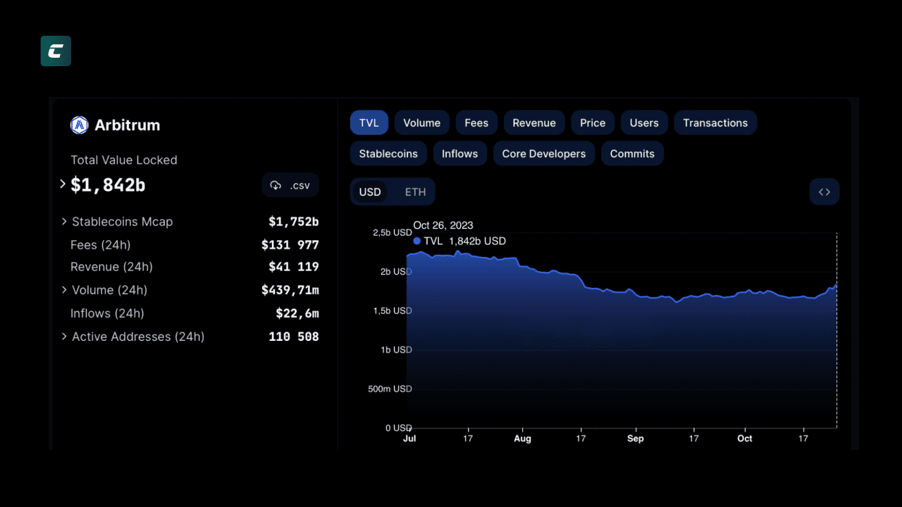Click the 500m USD axis label
This screenshot has width=902, height=507.
click(x=390, y=389)
